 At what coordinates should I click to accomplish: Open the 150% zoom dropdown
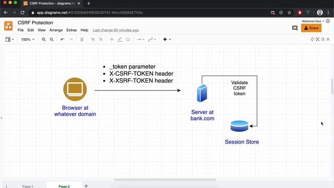coord(28,40)
